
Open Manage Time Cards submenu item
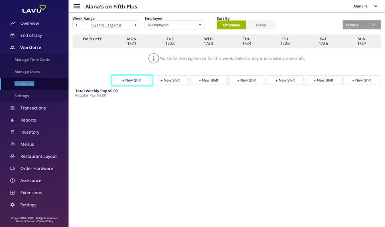click(32, 60)
